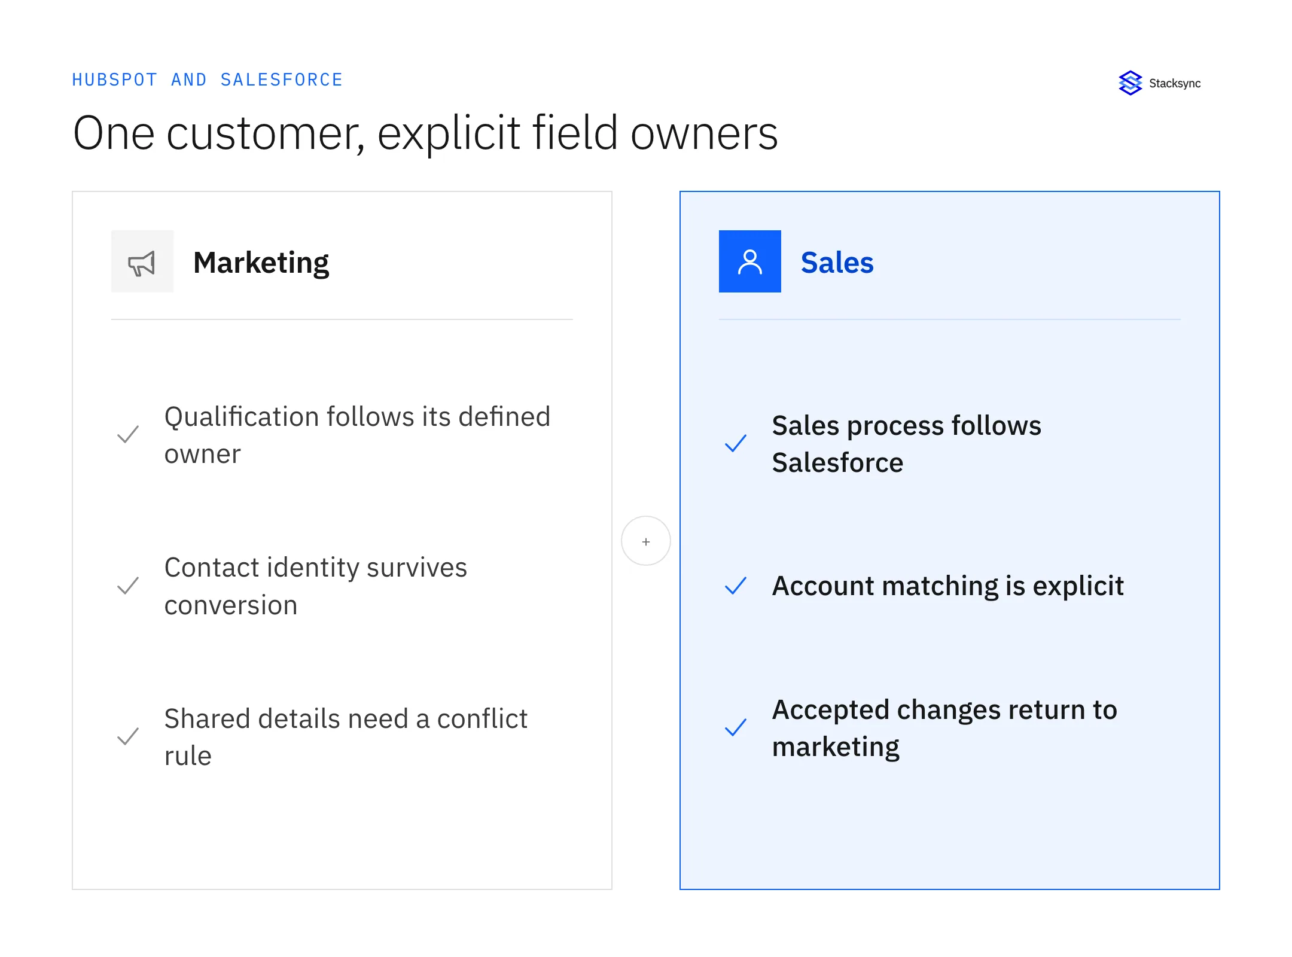Click checkmark beside 'Shared details need a conflict rule'
Viewport: 1292px width, 957px height.
tap(128, 736)
